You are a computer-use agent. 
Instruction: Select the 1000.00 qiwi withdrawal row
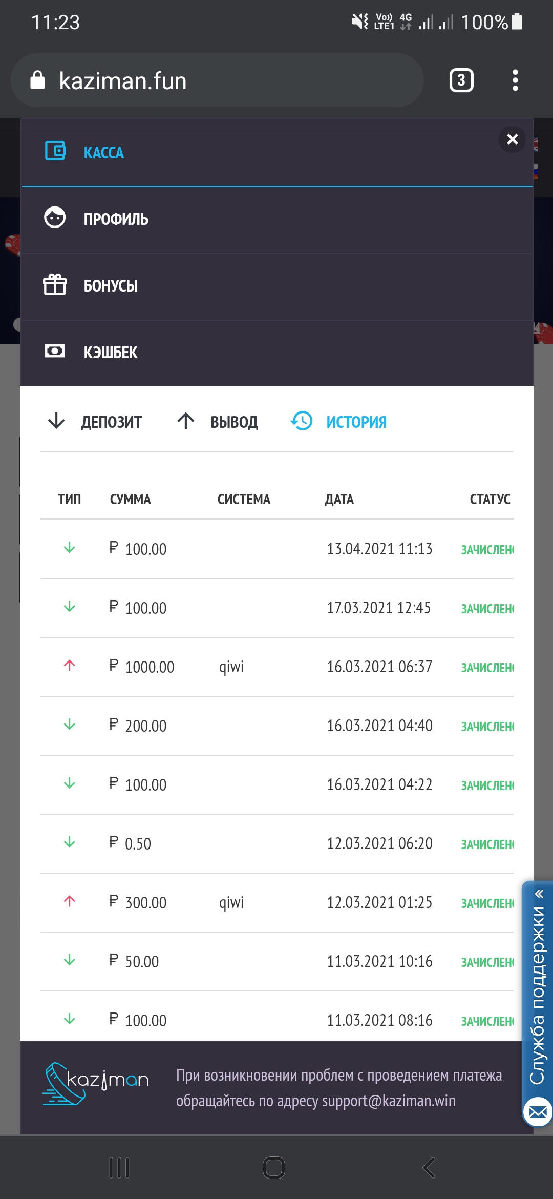click(x=276, y=667)
